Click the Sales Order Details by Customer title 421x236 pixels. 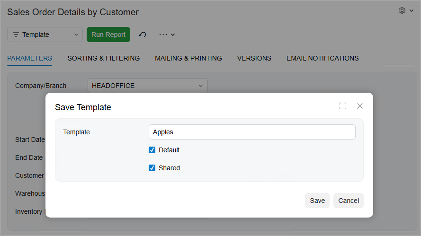[x=73, y=12]
